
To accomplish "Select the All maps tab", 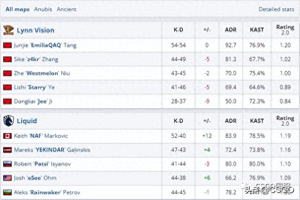I will [x=17, y=9].
